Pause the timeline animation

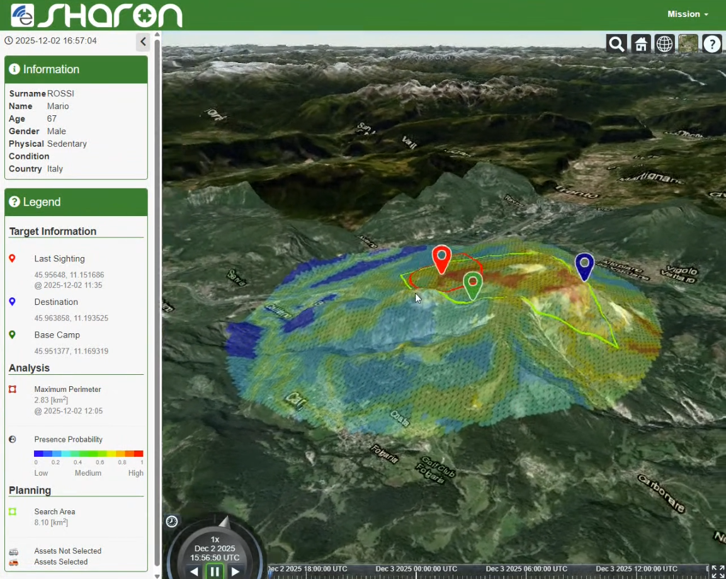(x=215, y=571)
